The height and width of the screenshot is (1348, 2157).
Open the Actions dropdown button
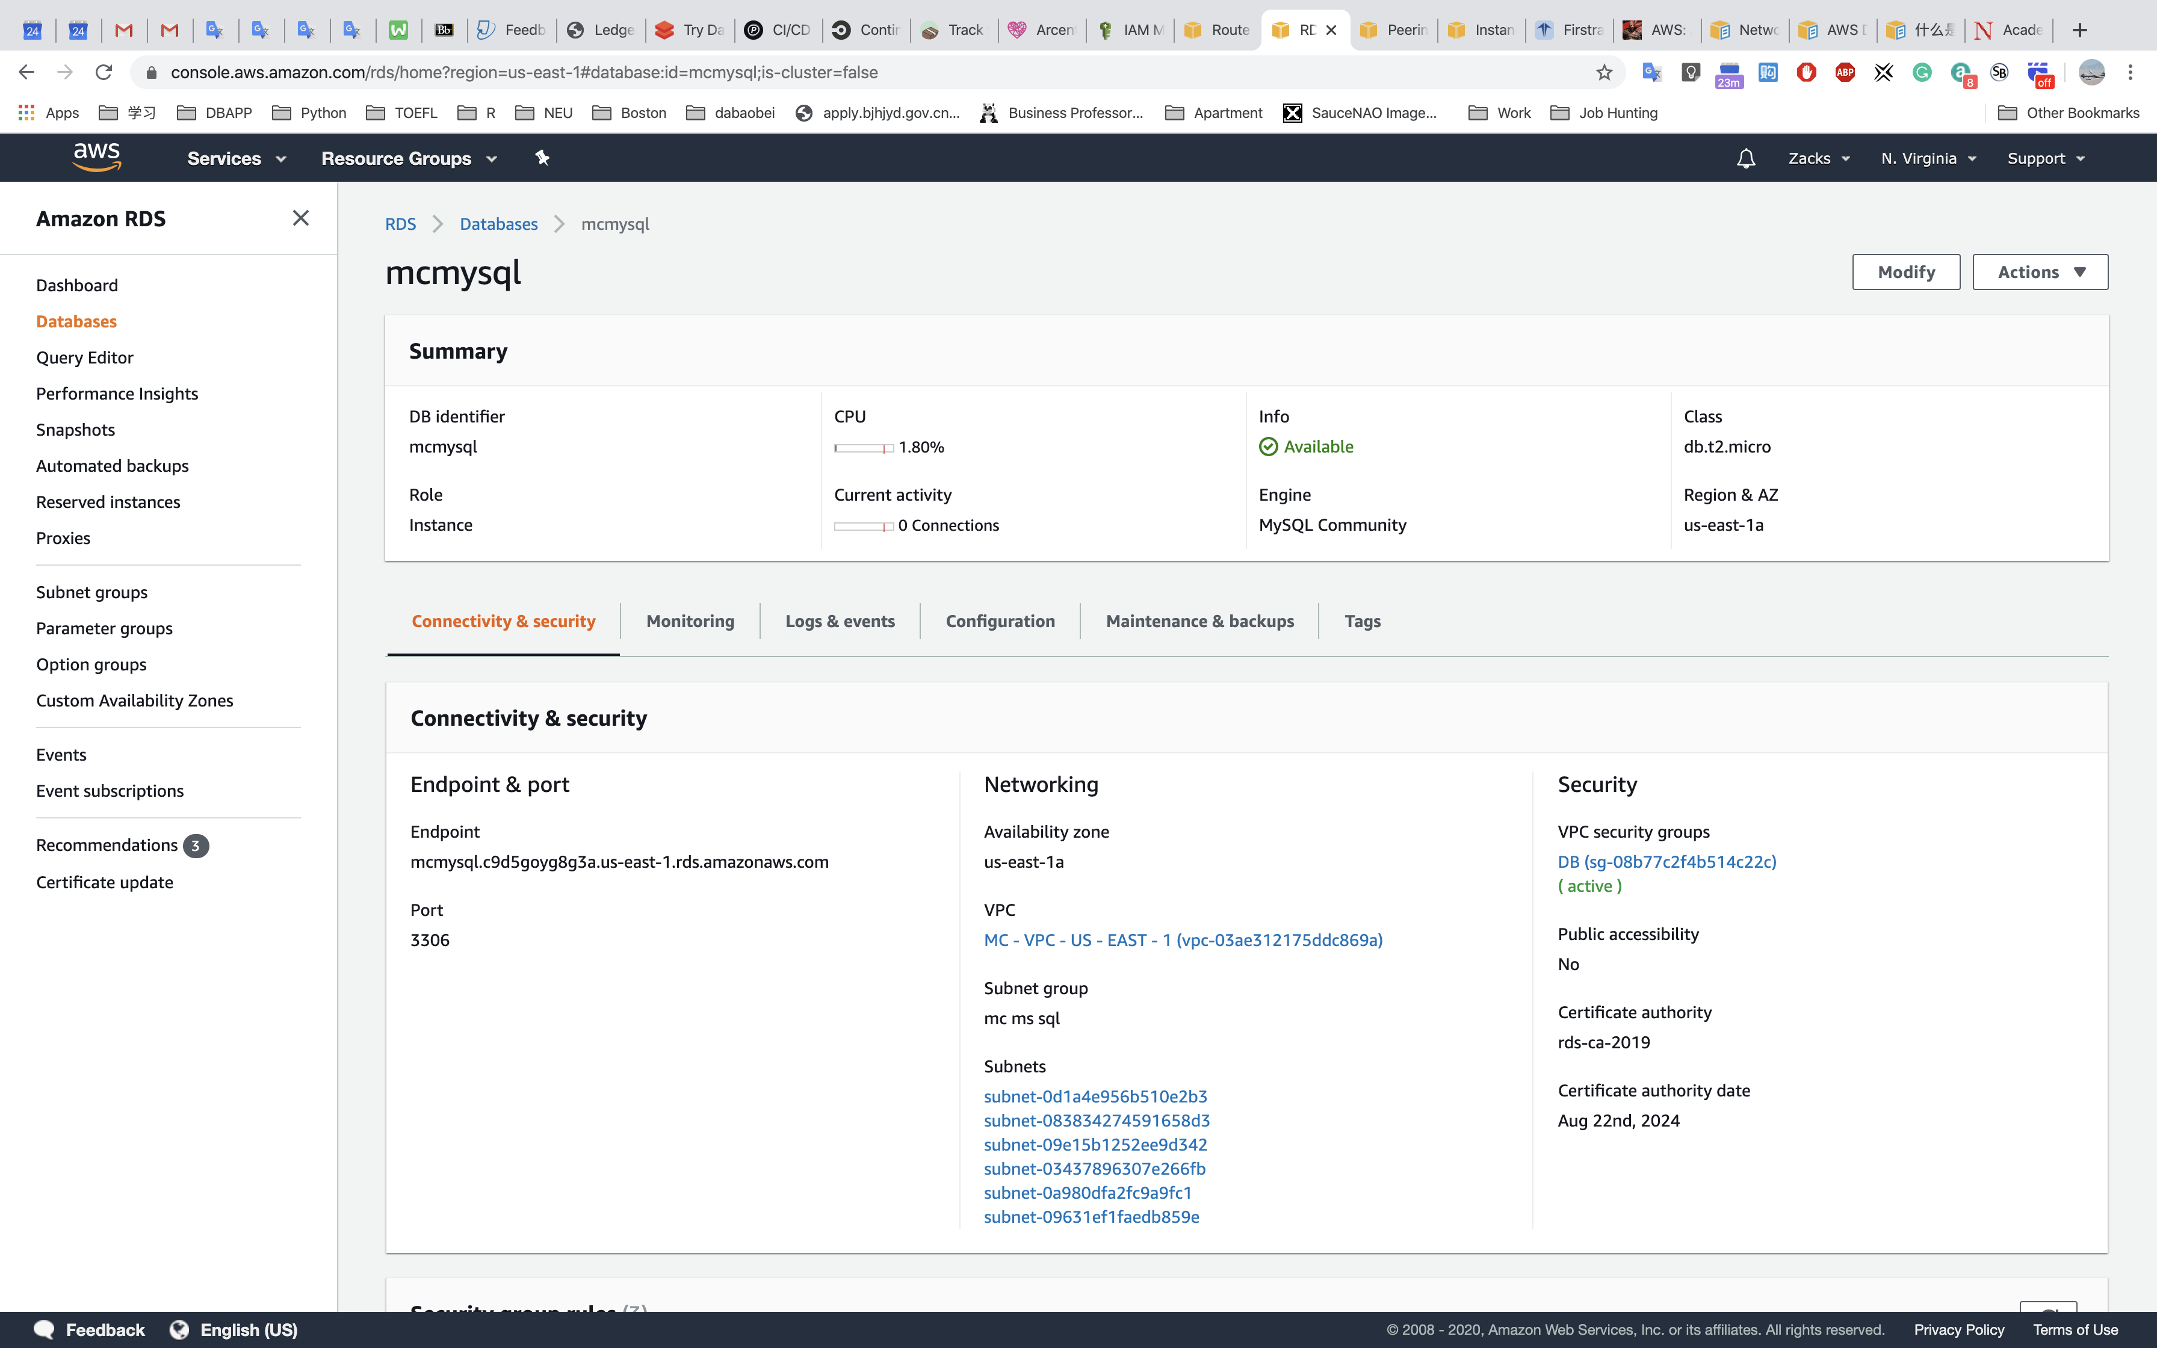coord(2040,272)
